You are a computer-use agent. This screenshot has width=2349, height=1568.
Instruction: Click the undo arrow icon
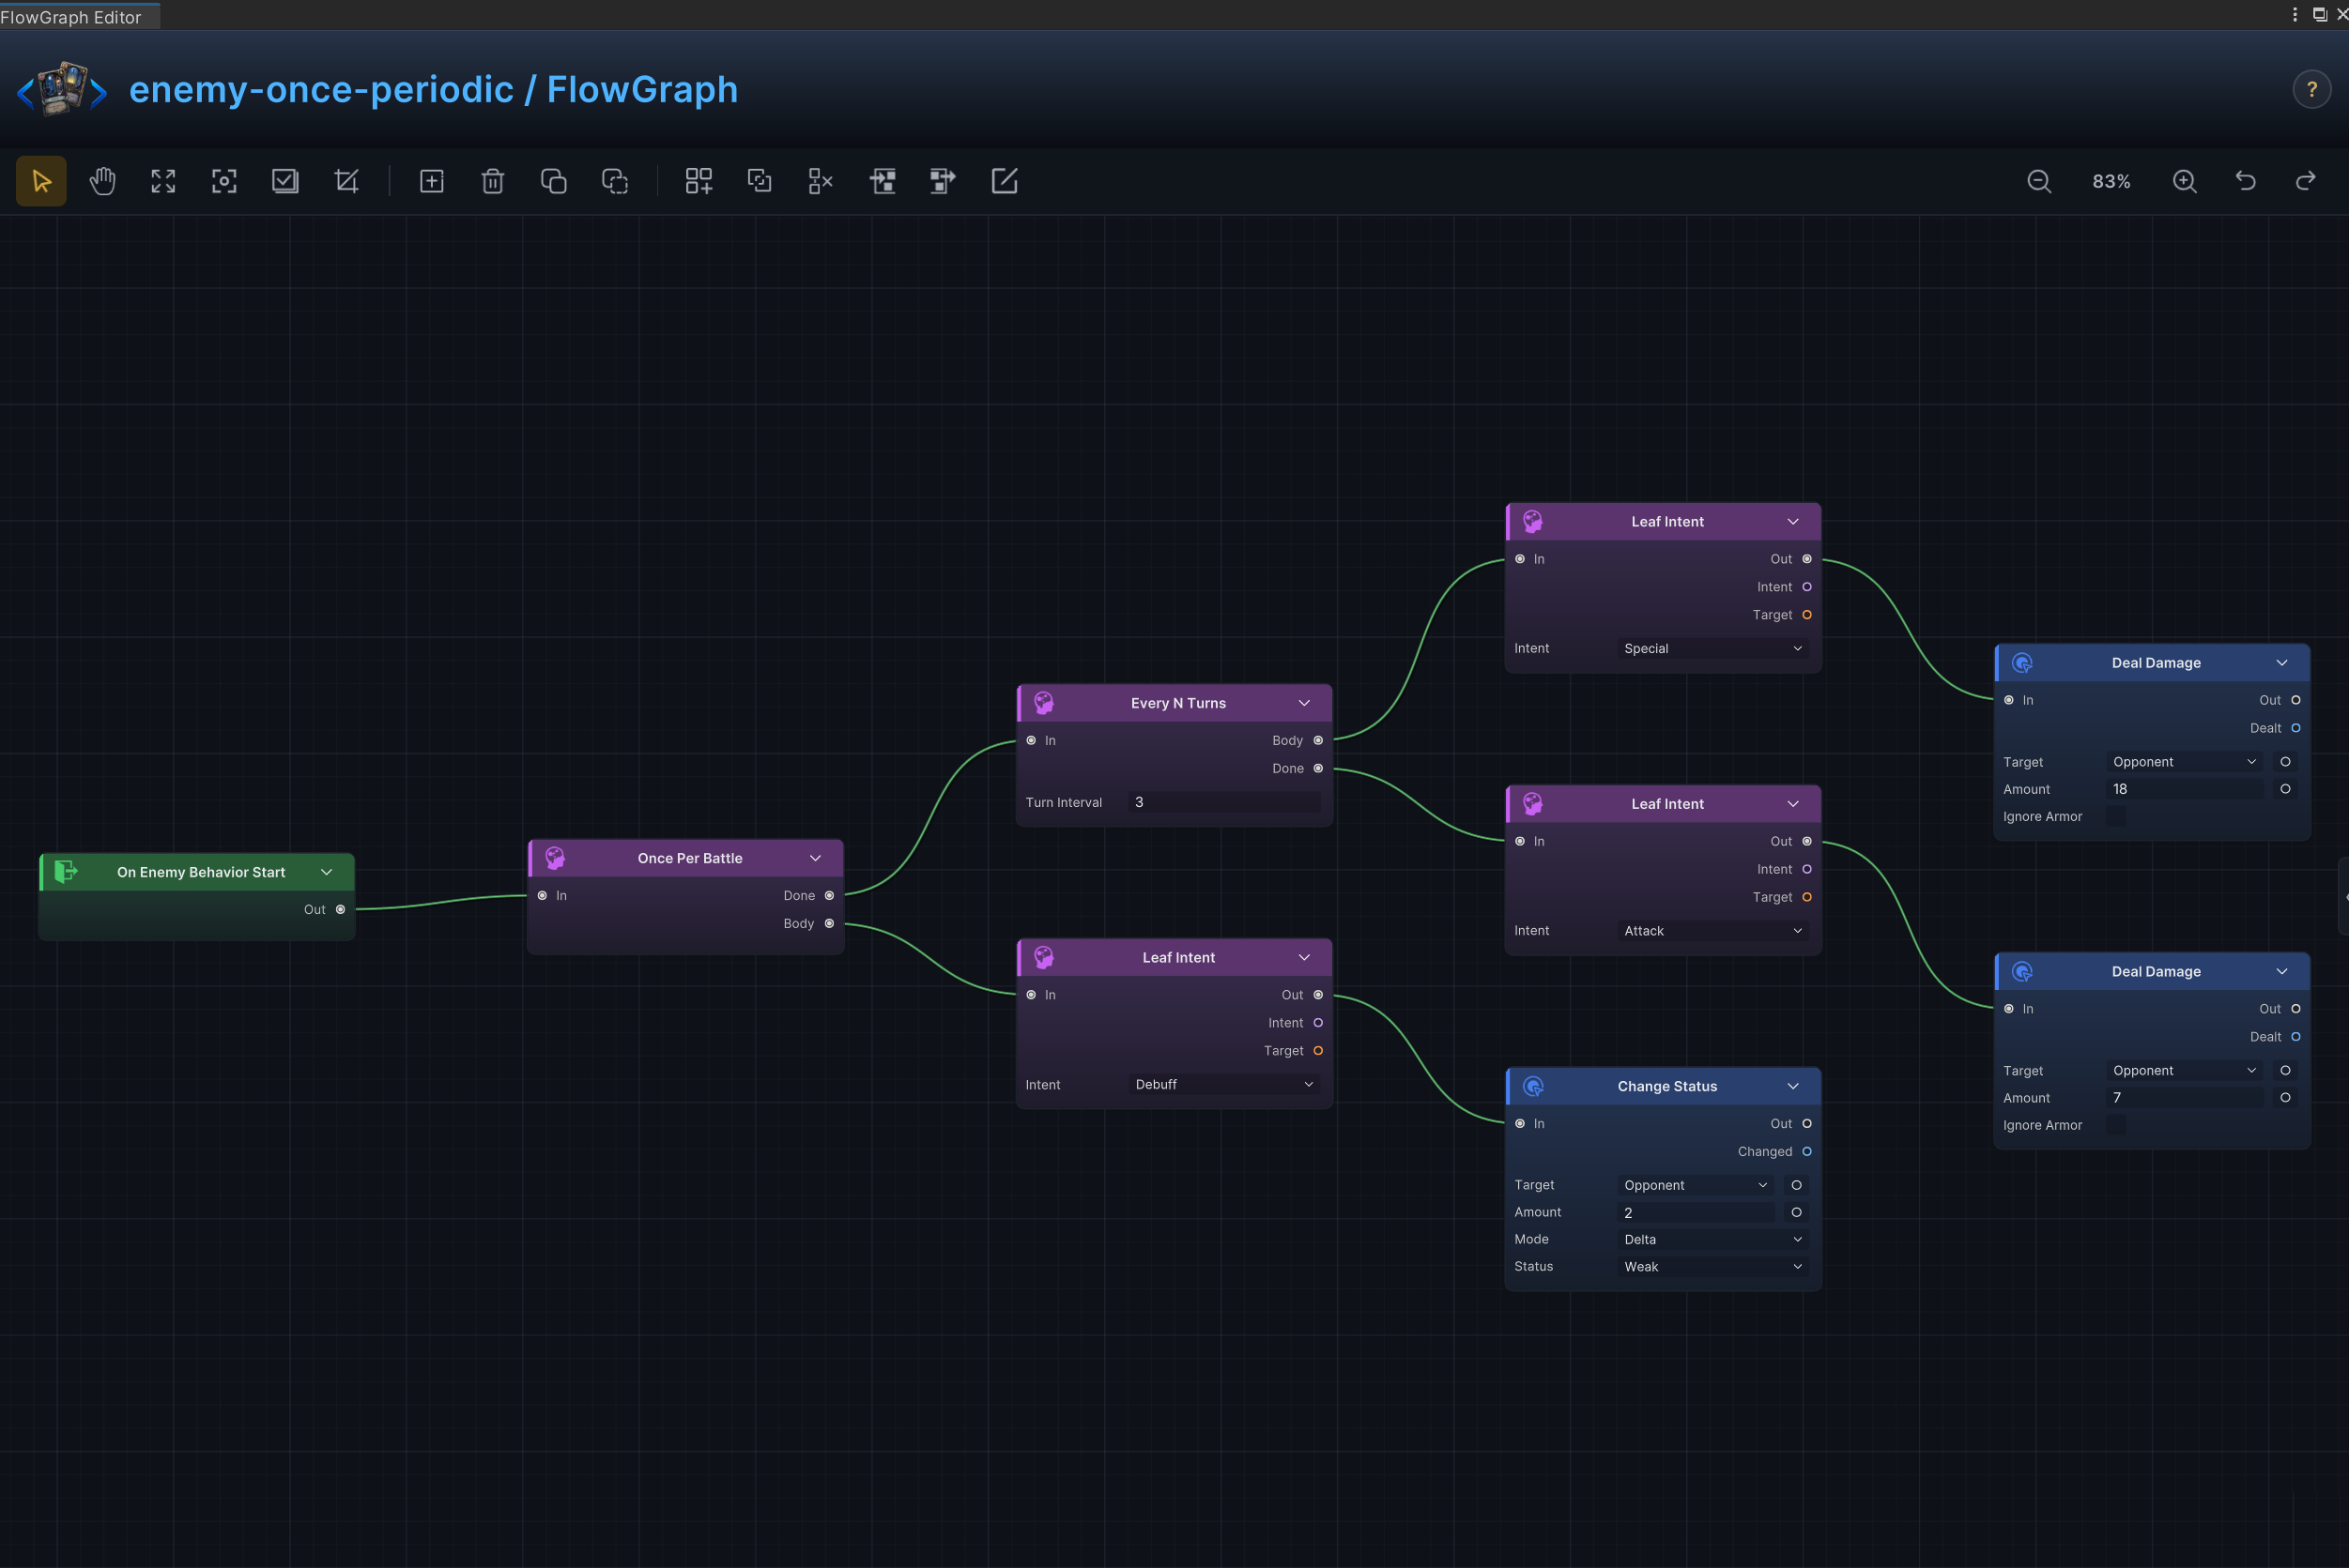click(2245, 181)
